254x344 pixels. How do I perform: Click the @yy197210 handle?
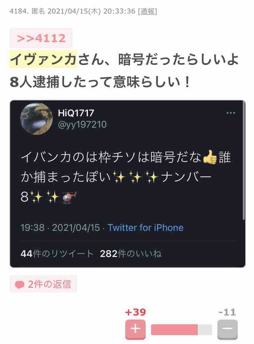[82, 125]
